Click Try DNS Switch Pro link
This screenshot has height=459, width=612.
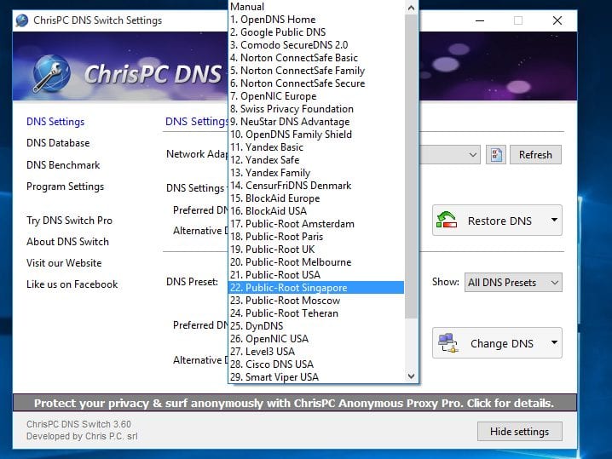point(70,221)
